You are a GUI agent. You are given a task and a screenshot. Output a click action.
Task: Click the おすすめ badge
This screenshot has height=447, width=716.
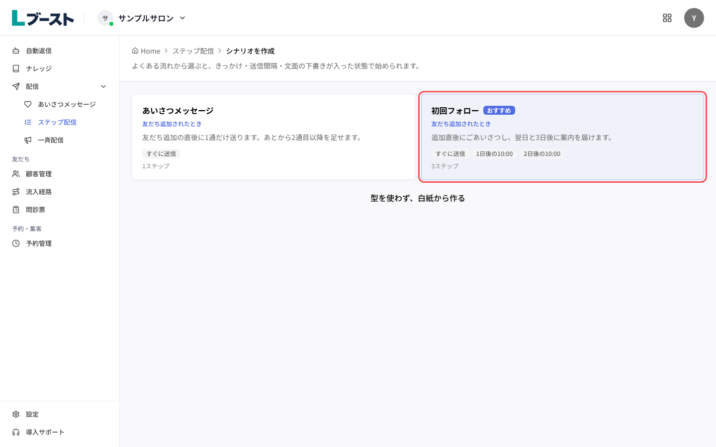point(499,110)
